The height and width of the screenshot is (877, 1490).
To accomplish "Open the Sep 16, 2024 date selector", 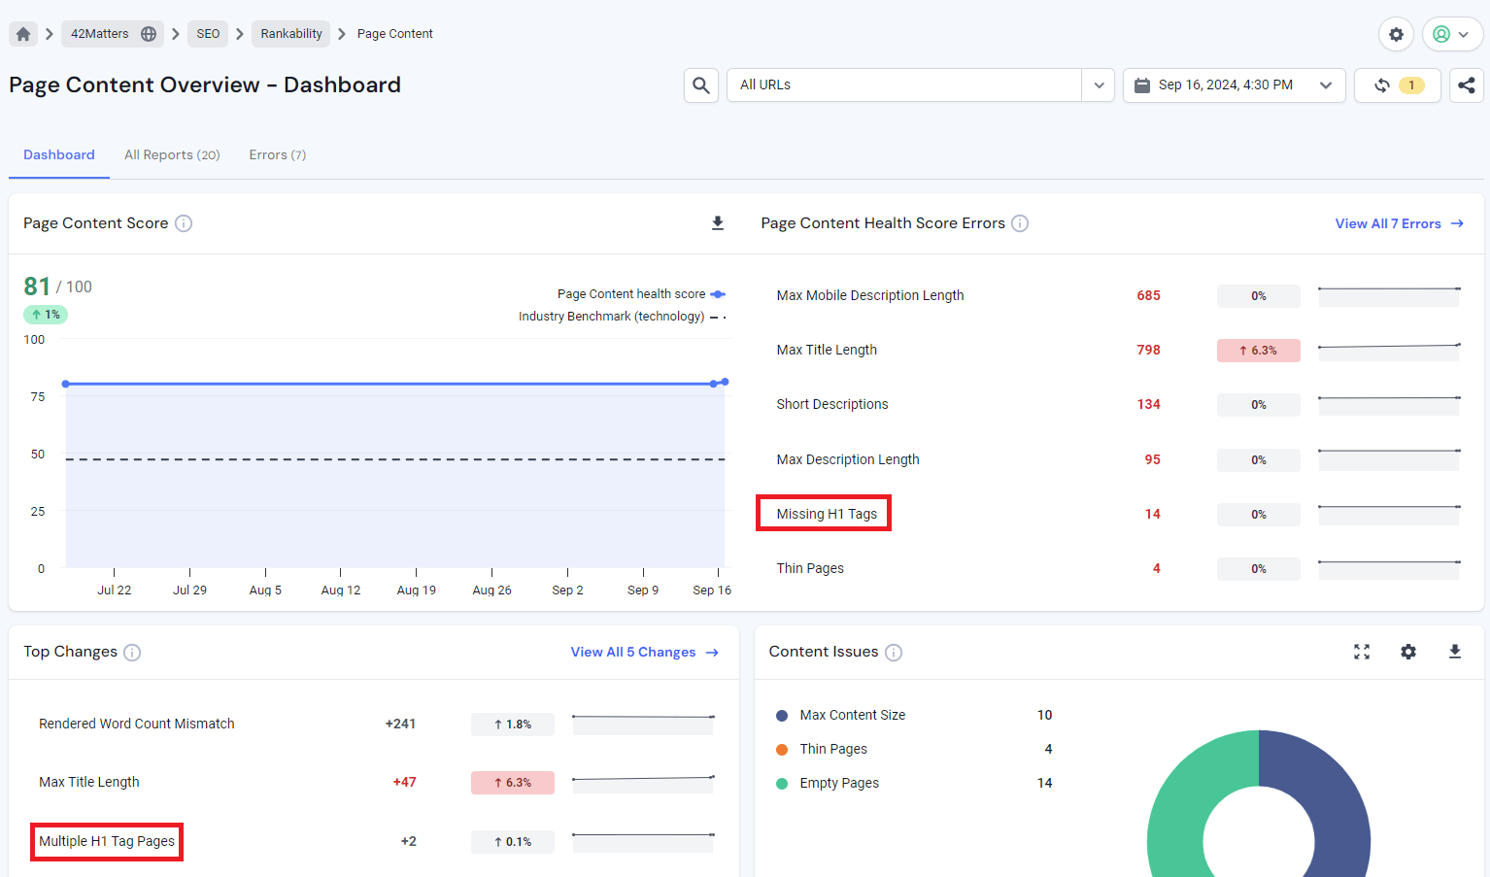I will (x=1234, y=85).
